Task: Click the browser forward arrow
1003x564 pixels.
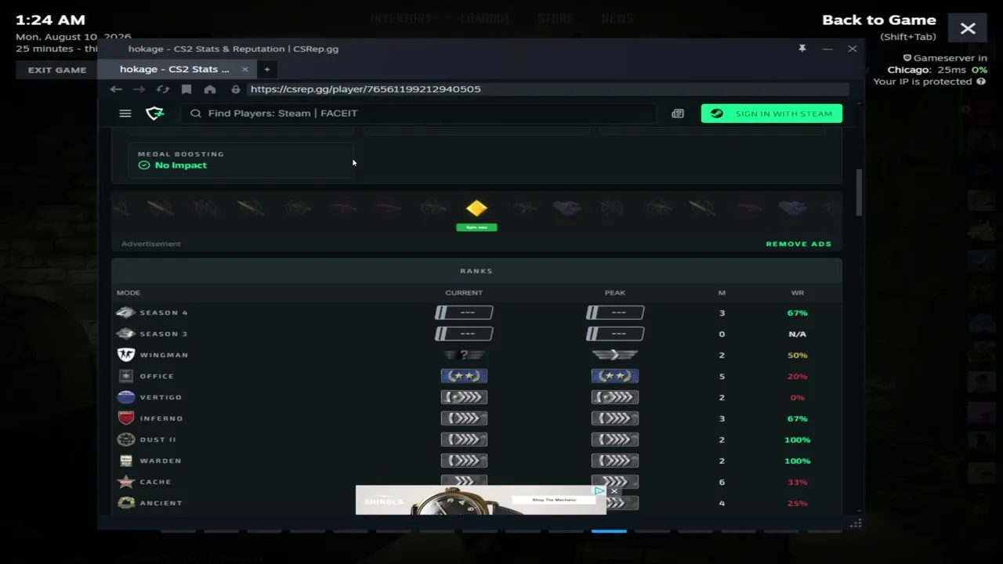Action: [139, 89]
